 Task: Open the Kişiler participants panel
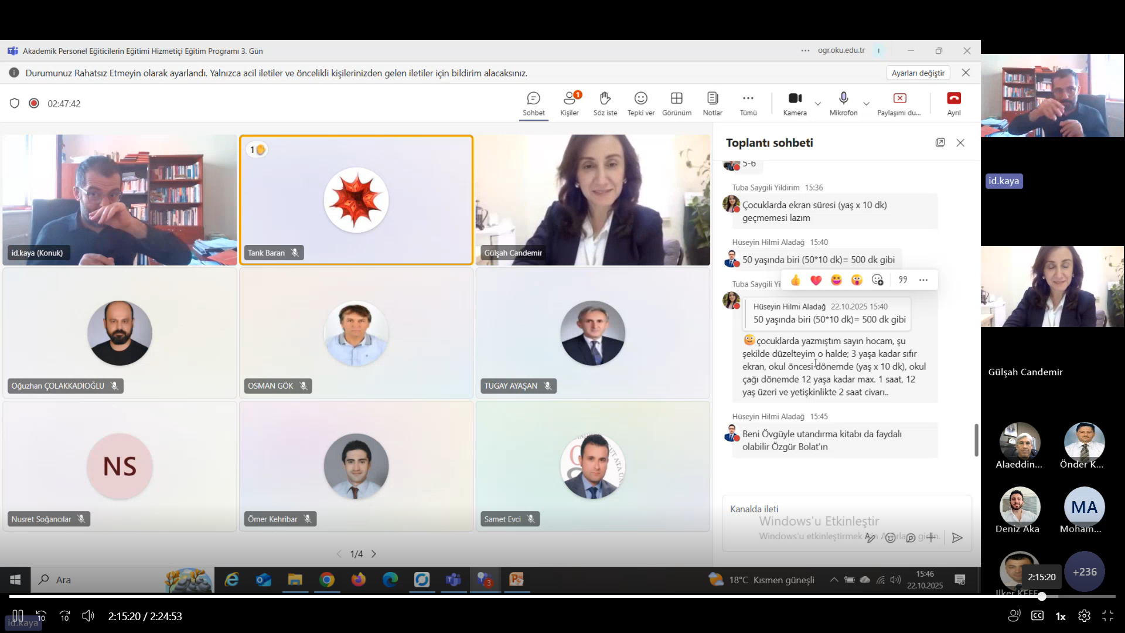(x=569, y=98)
